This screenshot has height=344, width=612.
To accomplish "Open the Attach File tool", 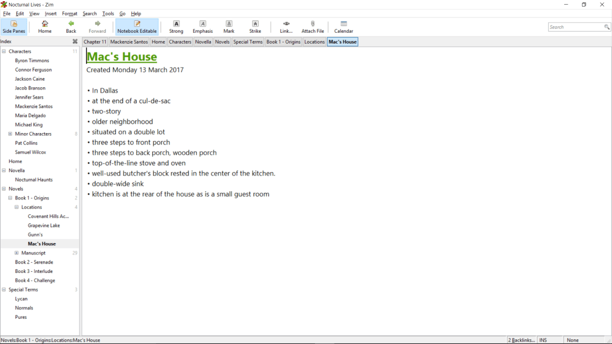I will [x=313, y=27].
